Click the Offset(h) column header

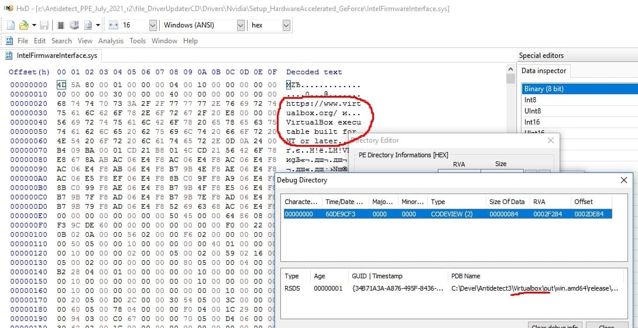click(29, 72)
